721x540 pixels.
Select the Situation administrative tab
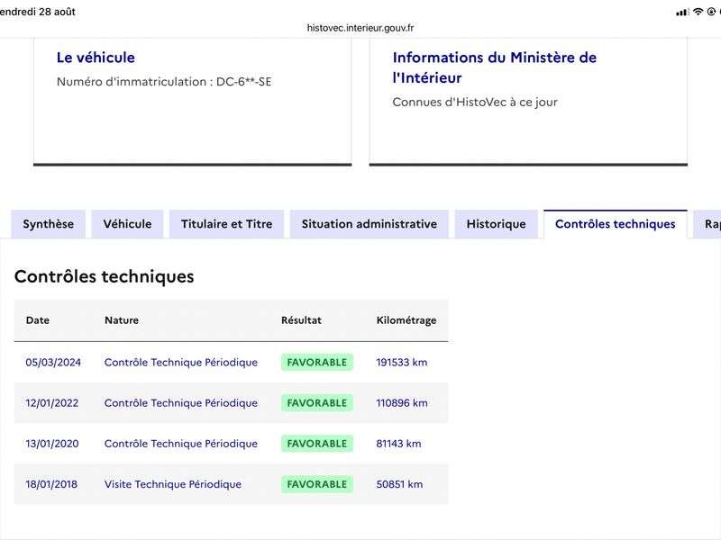point(370,224)
